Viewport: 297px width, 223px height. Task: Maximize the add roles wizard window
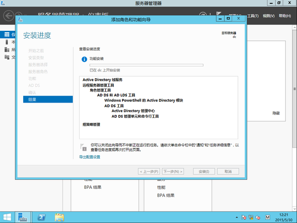228,19
